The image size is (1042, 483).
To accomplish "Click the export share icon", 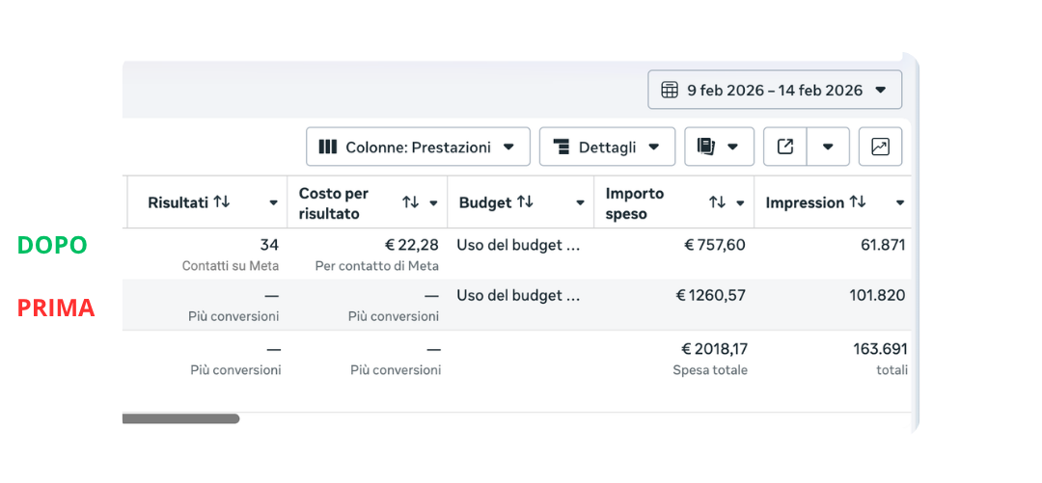I will coord(784,147).
